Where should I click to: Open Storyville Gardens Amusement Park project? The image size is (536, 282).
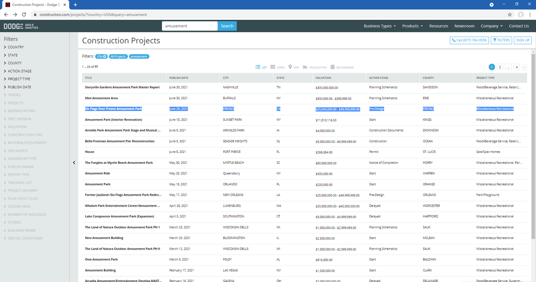pyautogui.click(x=122, y=88)
